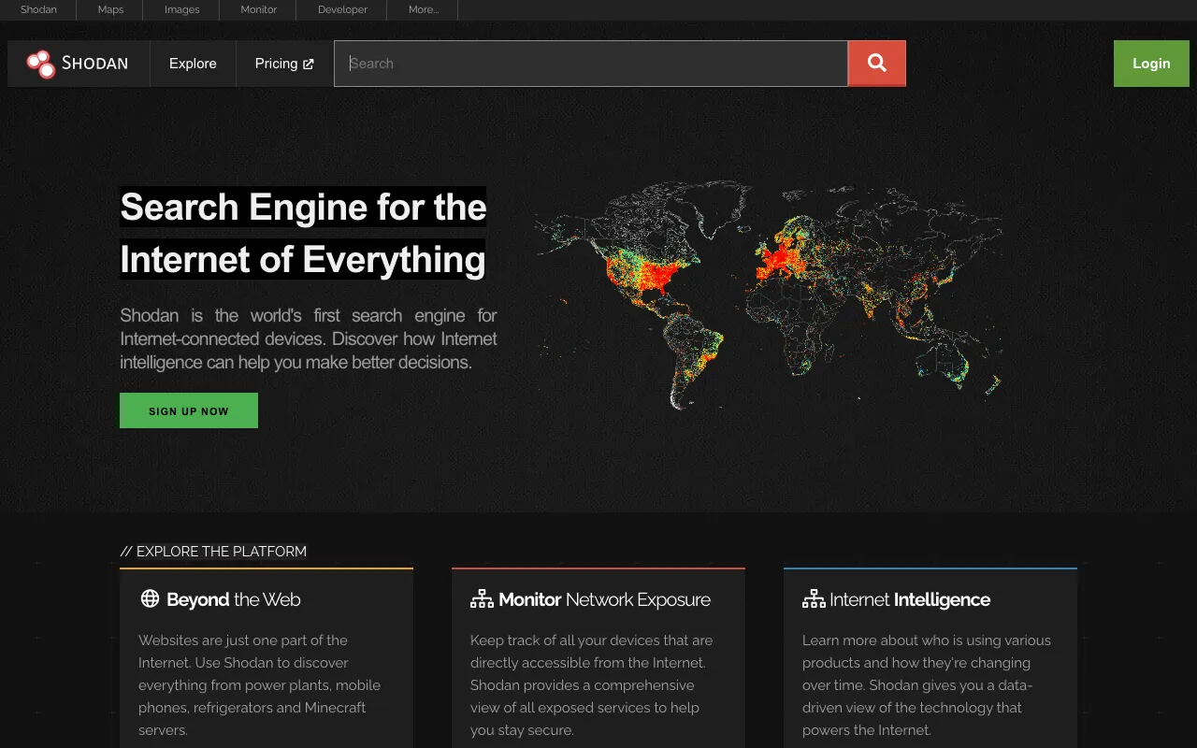Click inside the Search input field
The width and height of the screenshot is (1197, 748).
click(589, 63)
